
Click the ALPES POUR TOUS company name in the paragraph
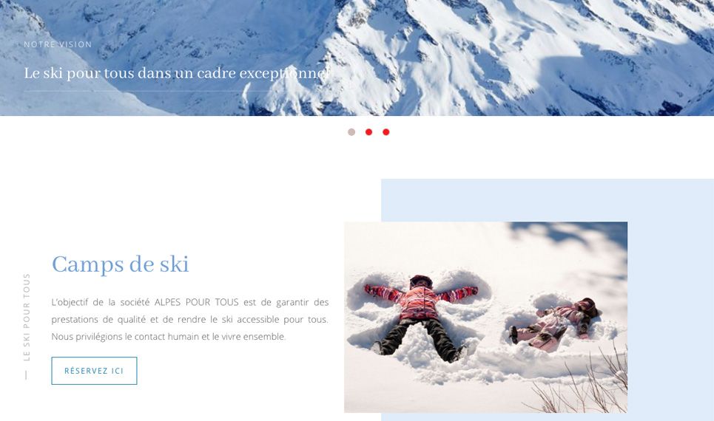point(196,302)
